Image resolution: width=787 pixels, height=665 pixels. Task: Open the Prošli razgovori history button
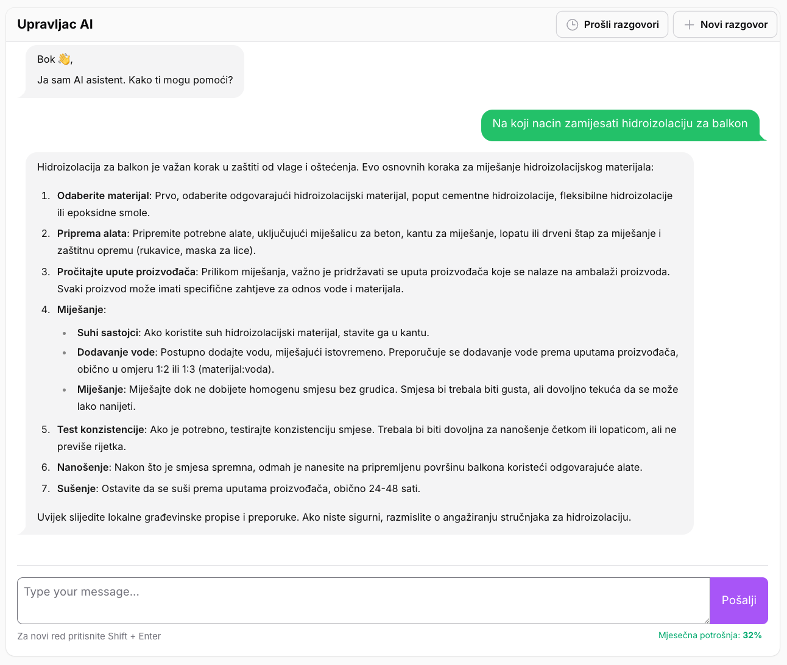[612, 25]
